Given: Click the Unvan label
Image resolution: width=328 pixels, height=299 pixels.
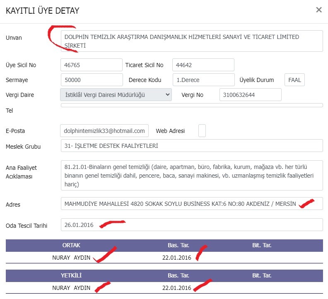Looking at the screenshot, I should point(14,38).
